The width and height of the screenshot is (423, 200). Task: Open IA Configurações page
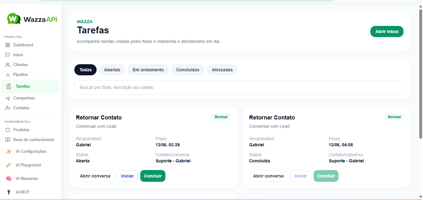coord(31,152)
